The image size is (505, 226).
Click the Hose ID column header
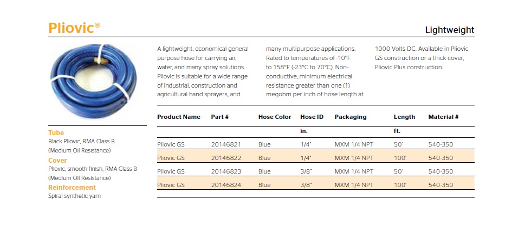[312, 117]
